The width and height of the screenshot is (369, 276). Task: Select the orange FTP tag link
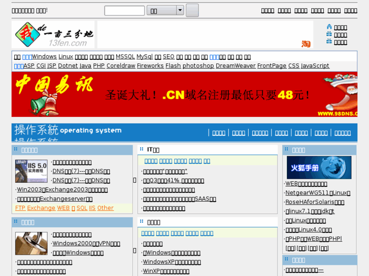pos(20,208)
